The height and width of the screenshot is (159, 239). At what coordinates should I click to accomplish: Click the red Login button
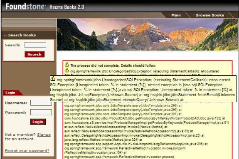(38, 122)
